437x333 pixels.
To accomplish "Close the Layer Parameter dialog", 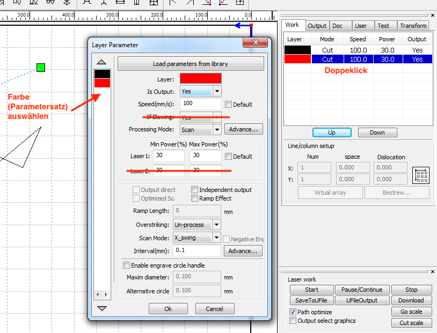I will tap(255, 43).
